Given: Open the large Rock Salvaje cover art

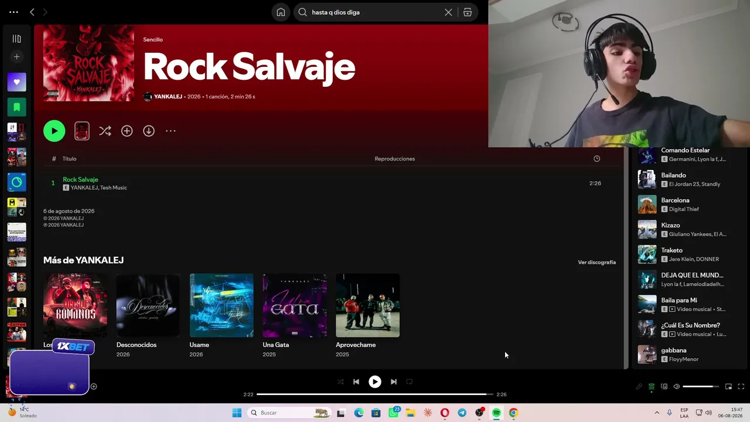Looking at the screenshot, I should pyautogui.click(x=88, y=63).
